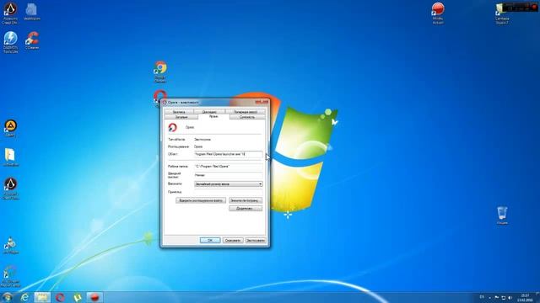Click the Змінити піктограму button
The image size is (540, 303).
(x=246, y=200)
